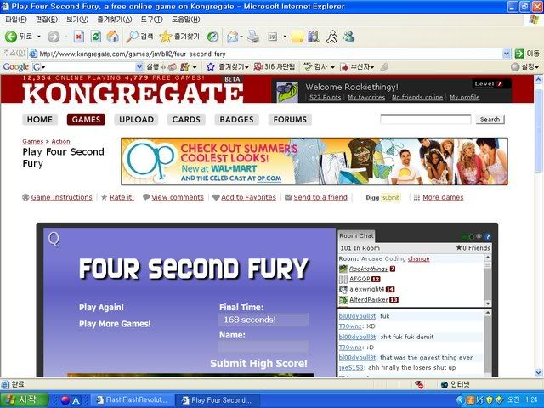Click the chat help question mark icon
Screen dimensions: 544x408
(488, 236)
